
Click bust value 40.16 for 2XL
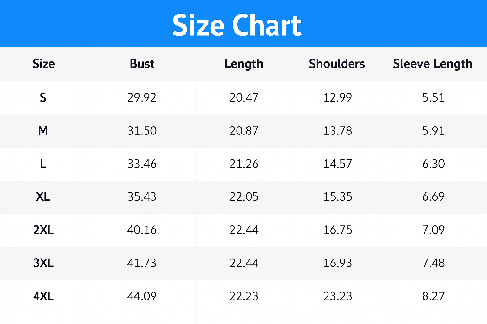coord(142,230)
